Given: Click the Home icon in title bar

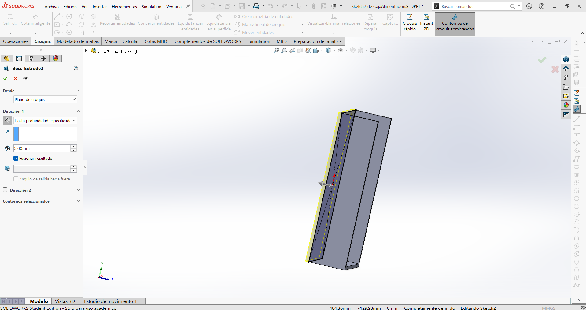Looking at the screenshot, I should (x=203, y=6).
